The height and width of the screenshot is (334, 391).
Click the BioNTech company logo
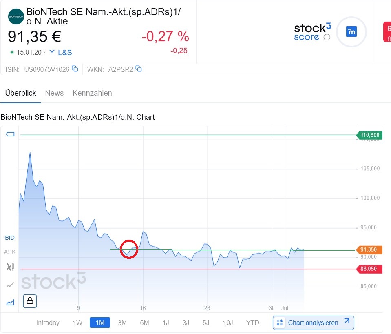pyautogui.click(x=16, y=16)
